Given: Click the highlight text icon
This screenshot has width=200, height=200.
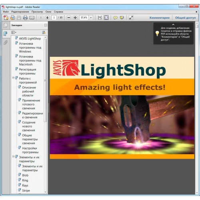Looking at the screenshot, I should tap(122, 18).
